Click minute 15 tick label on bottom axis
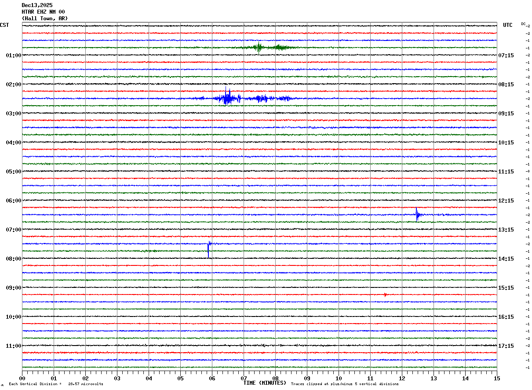 pyautogui.click(x=496, y=378)
